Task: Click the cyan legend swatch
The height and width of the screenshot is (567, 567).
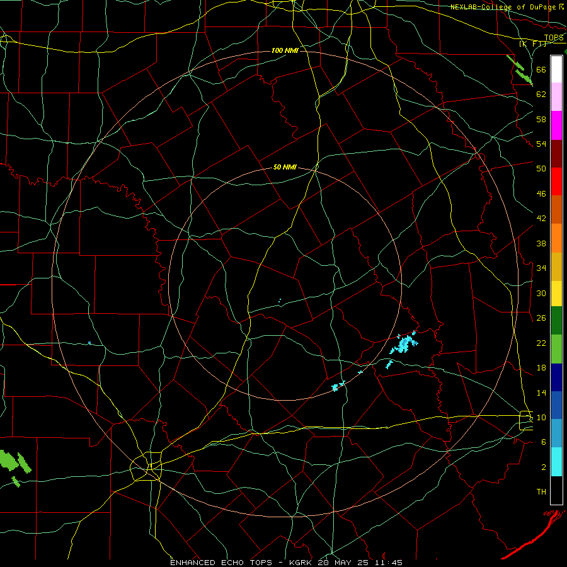Action: (x=556, y=462)
